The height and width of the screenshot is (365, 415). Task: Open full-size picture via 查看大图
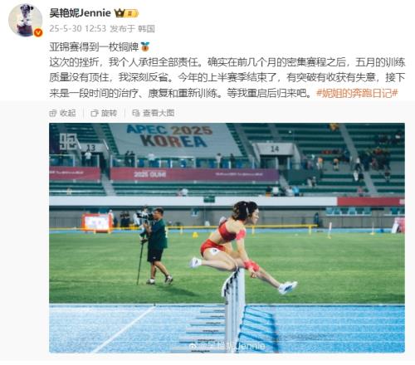coord(154,113)
